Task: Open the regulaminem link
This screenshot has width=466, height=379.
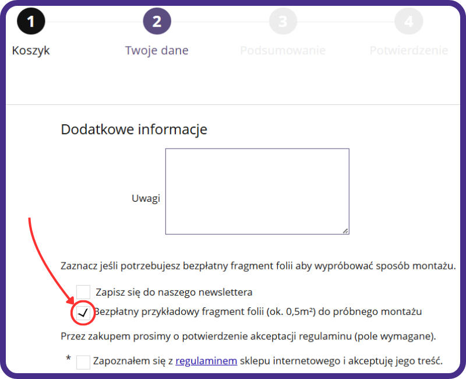Action: 206,361
